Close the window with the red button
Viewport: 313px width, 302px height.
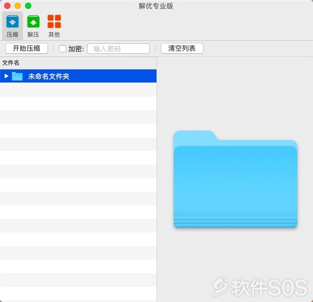pos(7,6)
